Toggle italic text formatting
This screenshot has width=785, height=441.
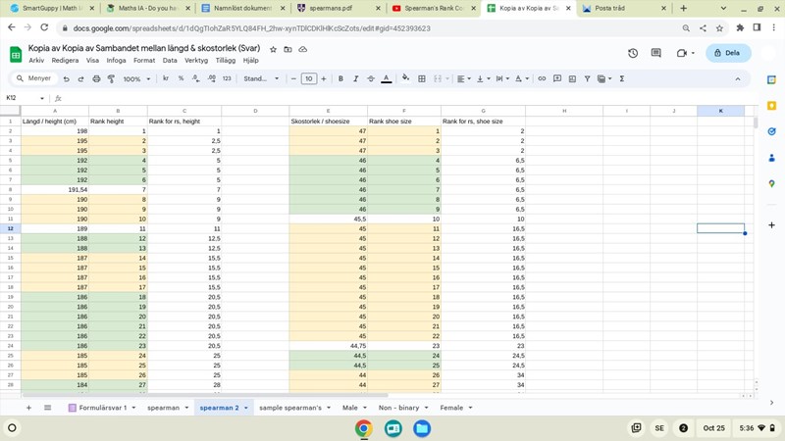(355, 78)
